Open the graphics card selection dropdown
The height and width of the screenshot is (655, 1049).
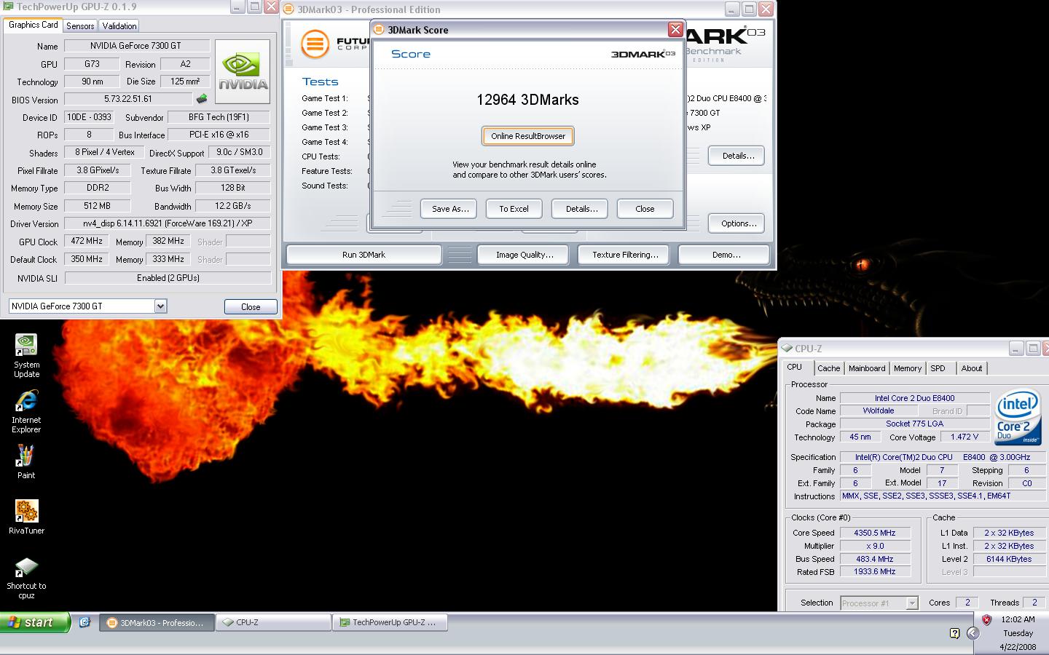(x=160, y=306)
